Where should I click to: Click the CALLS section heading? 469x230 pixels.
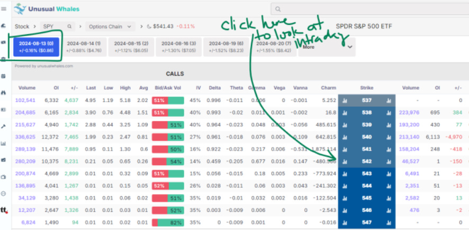pos(175,73)
